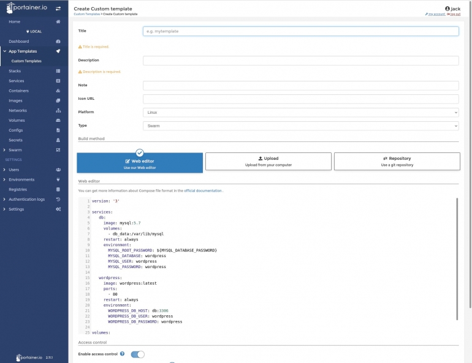The image size is (472, 363).
Task: Select the Upload build method
Action: [x=268, y=162]
